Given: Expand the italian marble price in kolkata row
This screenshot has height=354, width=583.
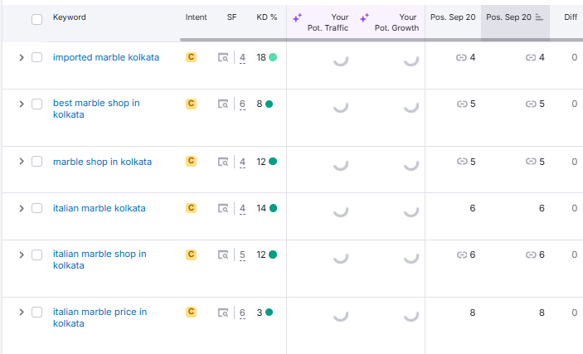Looking at the screenshot, I should coord(22,313).
